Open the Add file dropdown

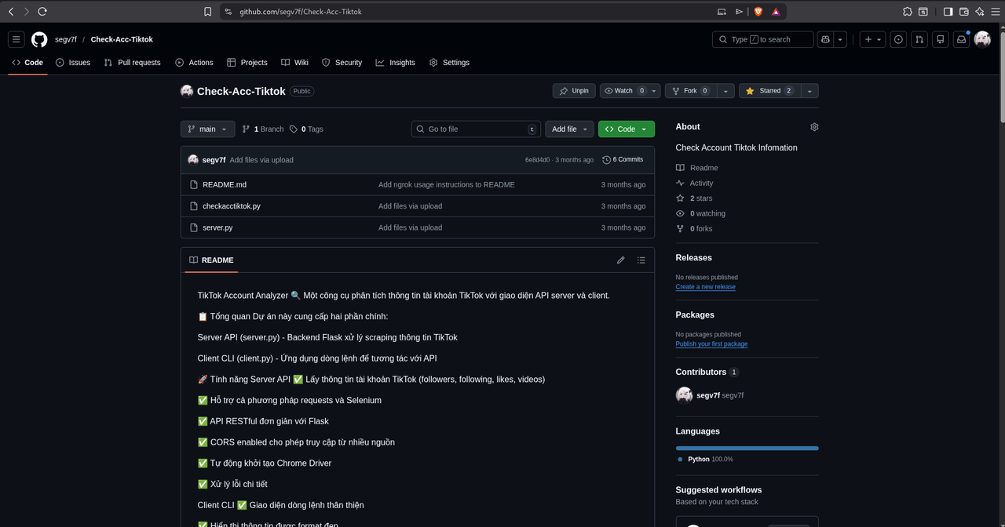[569, 129]
